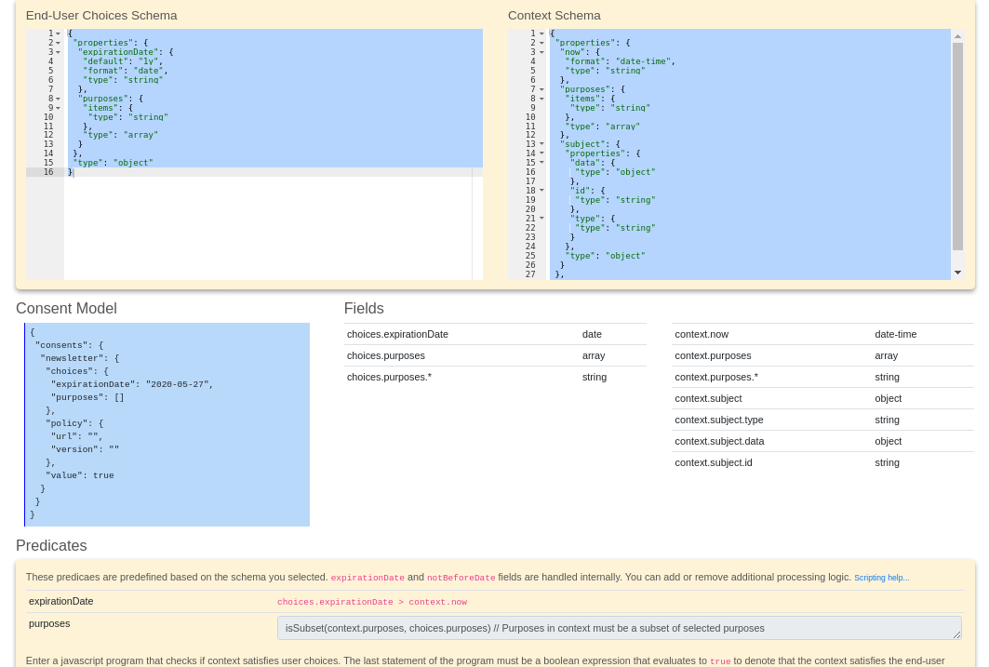Collapse id fold at line 18 in Context Schema

(x=541, y=191)
